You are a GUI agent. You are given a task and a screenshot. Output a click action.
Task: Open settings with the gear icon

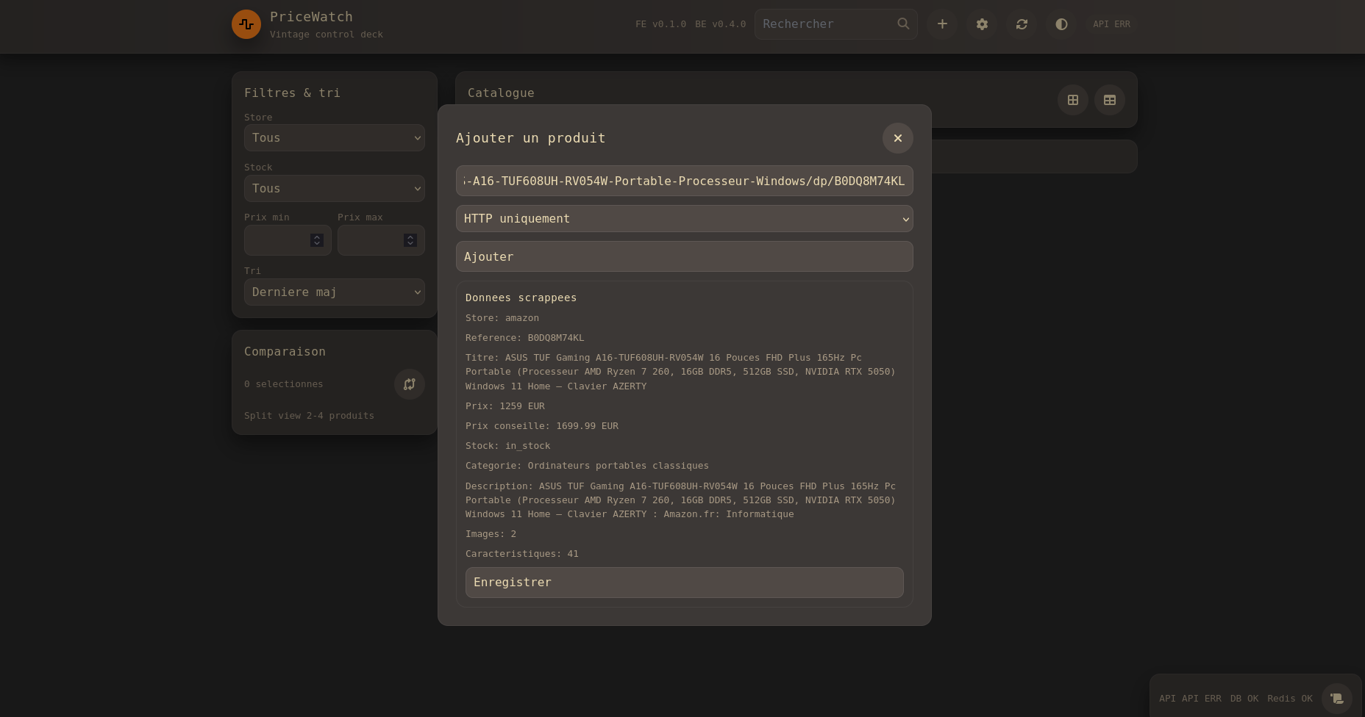(x=982, y=24)
